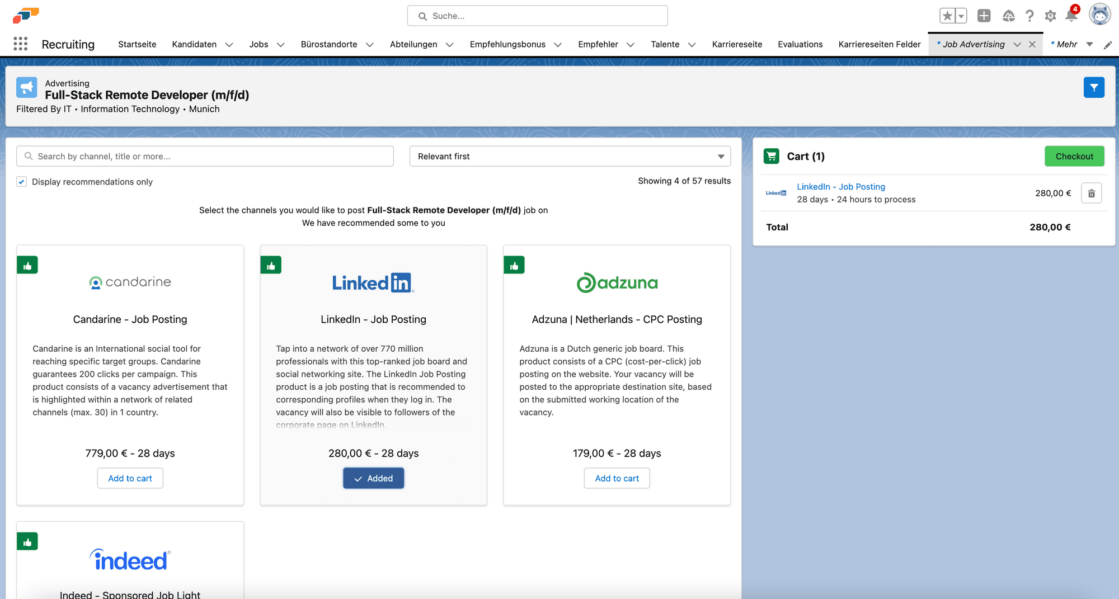Image resolution: width=1119 pixels, height=599 pixels.
Task: Open the setup gear icon
Action: coord(1050,16)
